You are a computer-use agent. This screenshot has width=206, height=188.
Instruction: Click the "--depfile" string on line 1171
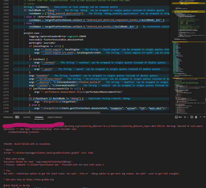[x=43, y=82]
